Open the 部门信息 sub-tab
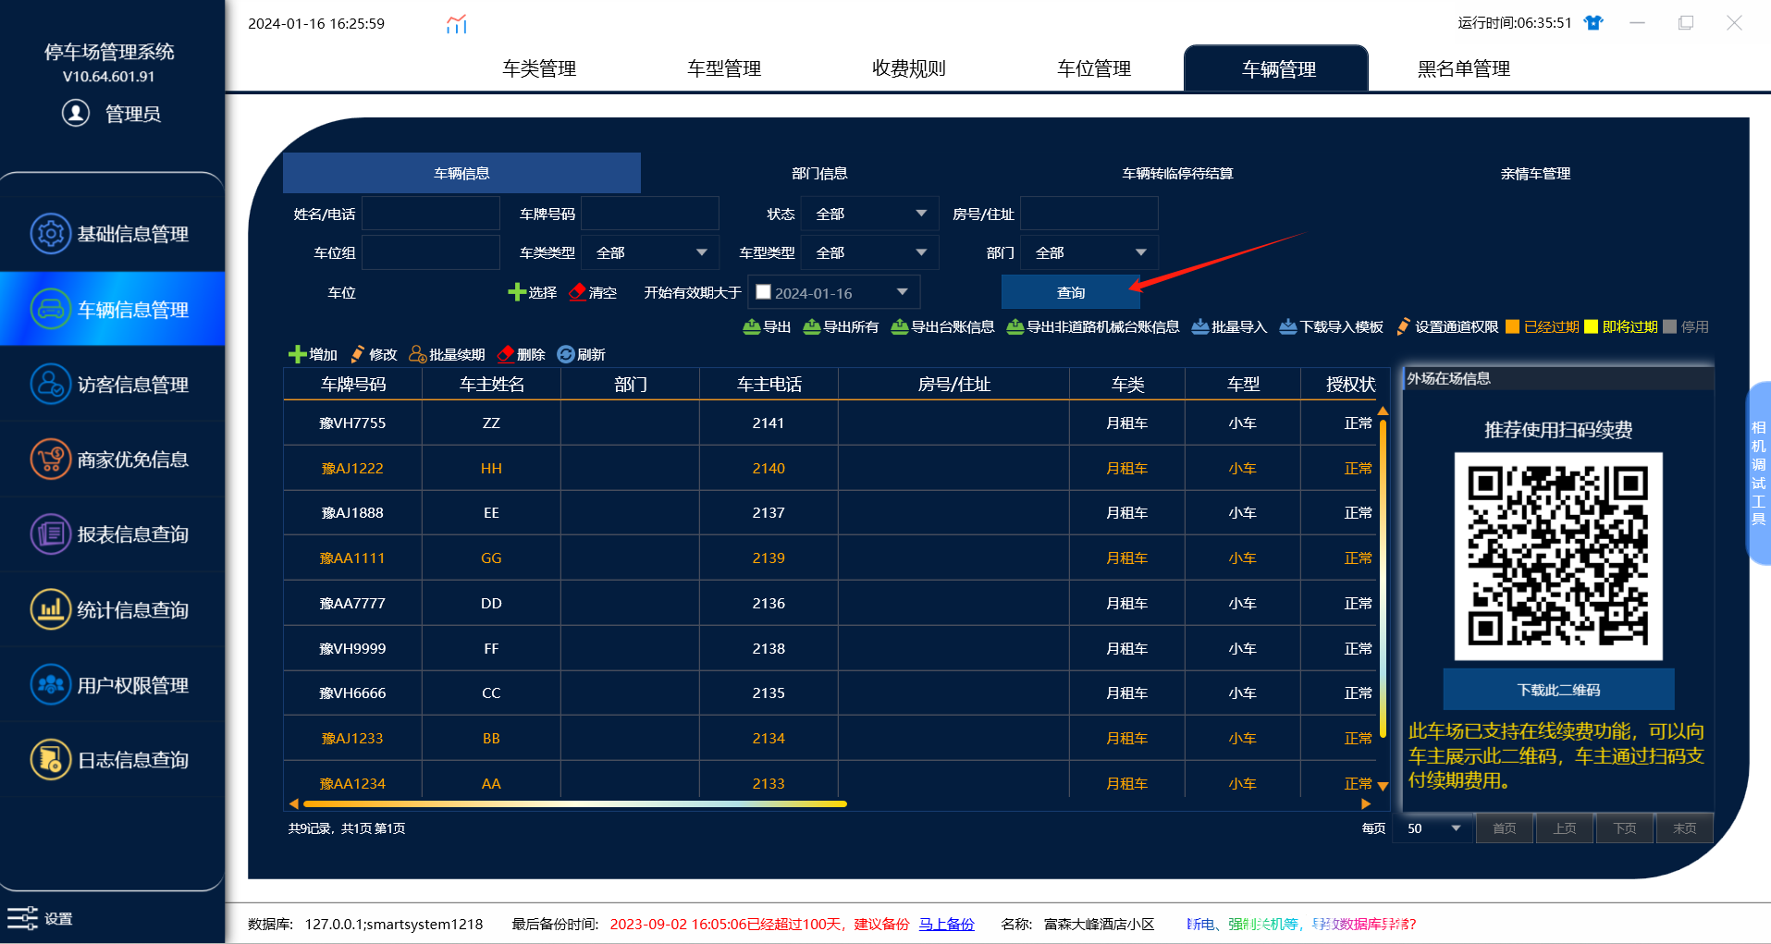 (x=819, y=173)
